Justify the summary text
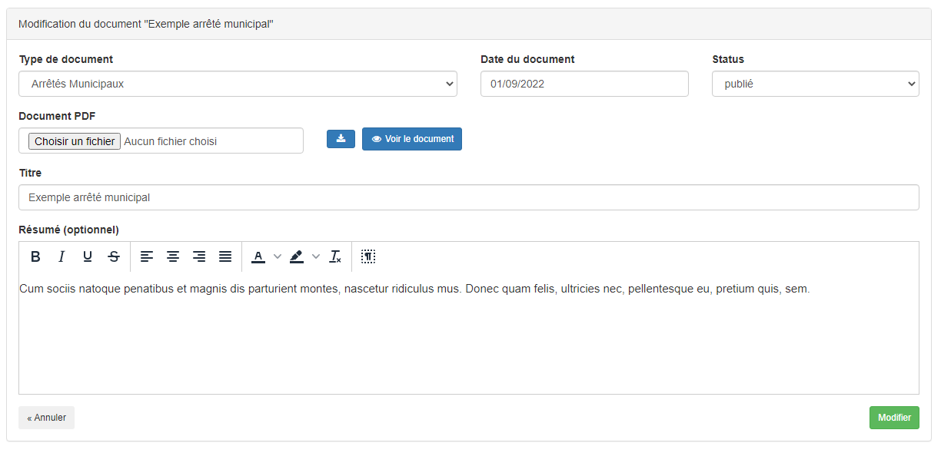941x453 pixels. click(225, 256)
